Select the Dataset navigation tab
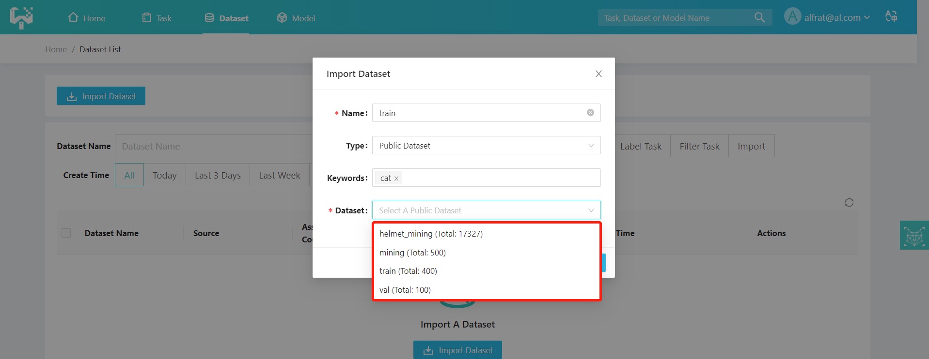929x359 pixels. (226, 18)
